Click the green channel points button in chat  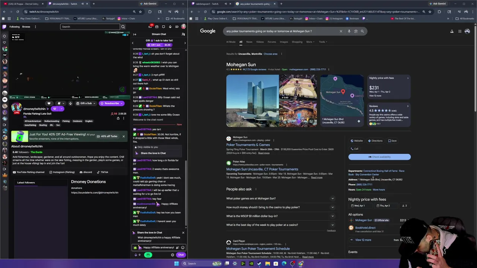[148, 255]
